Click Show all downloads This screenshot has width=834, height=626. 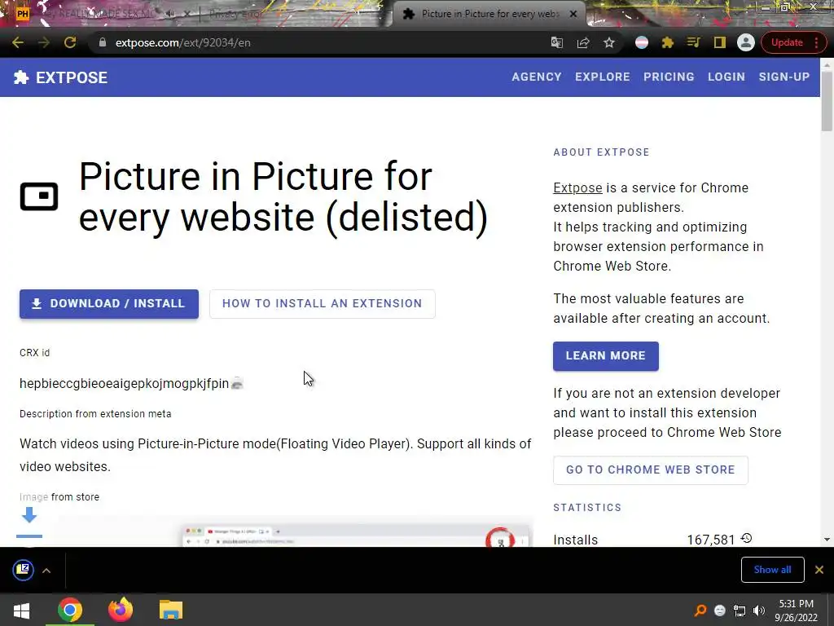(772, 570)
